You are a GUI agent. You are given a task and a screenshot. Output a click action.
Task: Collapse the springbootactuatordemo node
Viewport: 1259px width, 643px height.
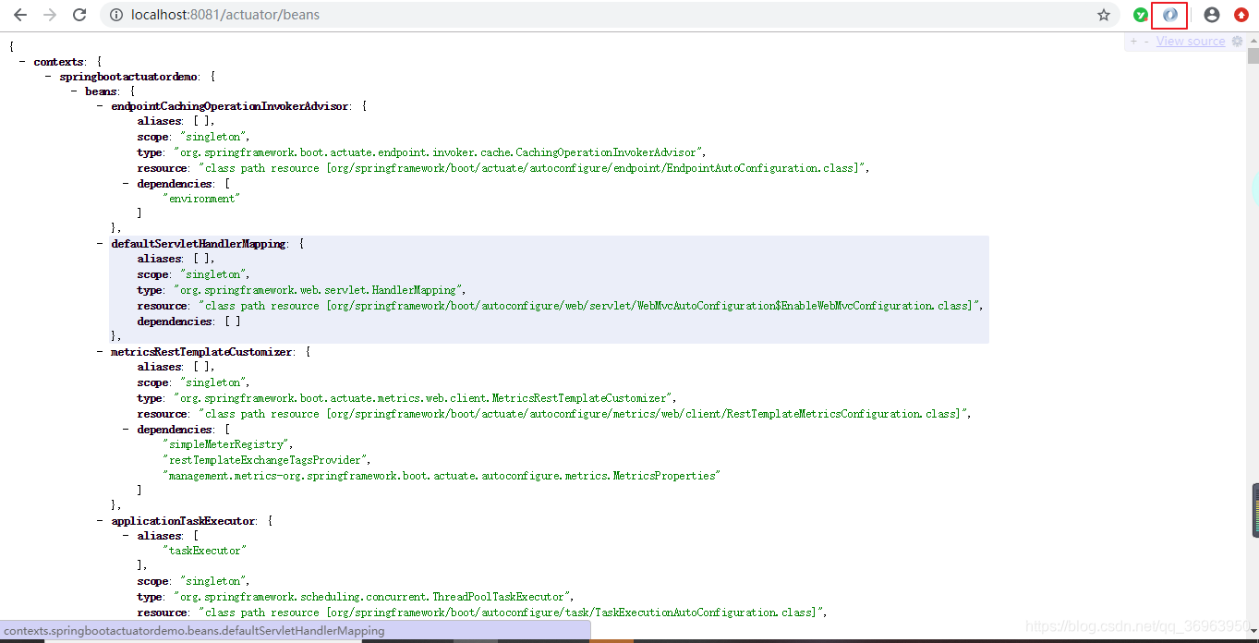[x=49, y=77]
